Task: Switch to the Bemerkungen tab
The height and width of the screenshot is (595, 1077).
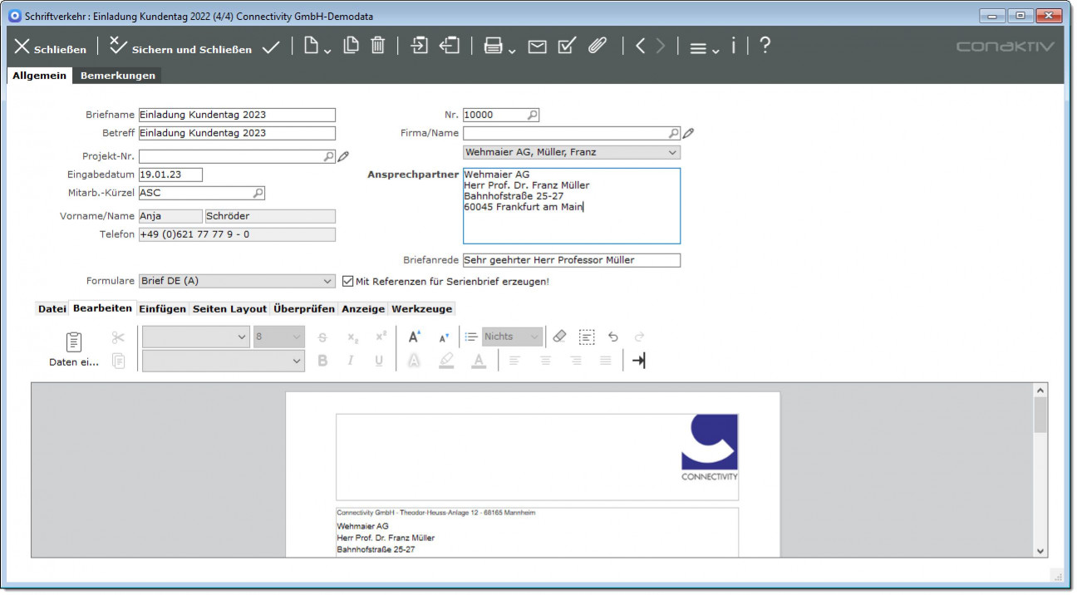Action: coord(117,76)
